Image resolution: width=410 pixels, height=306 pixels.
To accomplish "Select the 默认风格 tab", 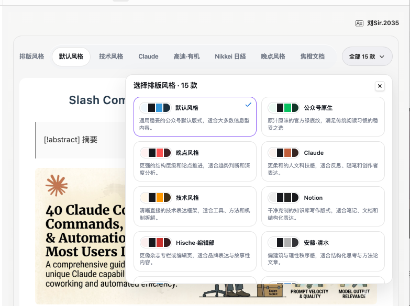I will [x=71, y=56].
